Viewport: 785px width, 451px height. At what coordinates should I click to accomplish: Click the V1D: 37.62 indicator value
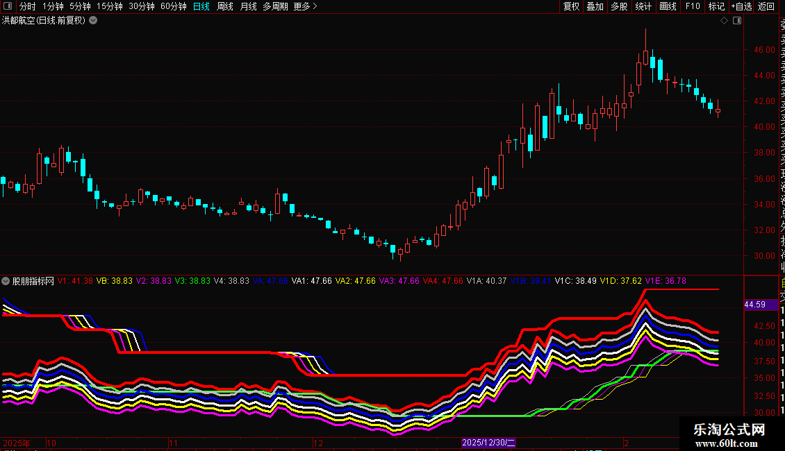coord(621,281)
